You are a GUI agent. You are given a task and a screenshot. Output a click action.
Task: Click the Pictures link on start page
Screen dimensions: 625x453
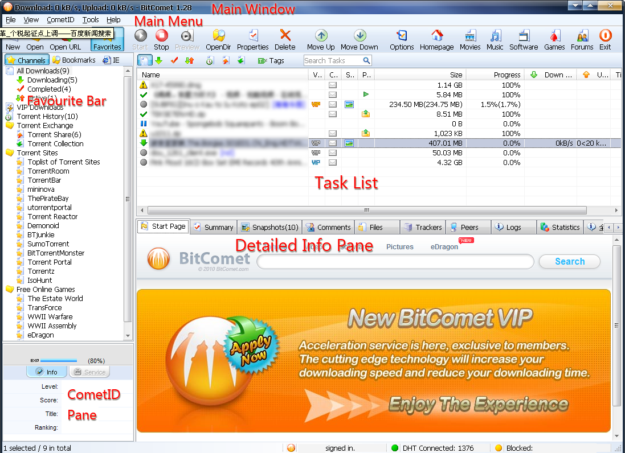pyautogui.click(x=400, y=247)
